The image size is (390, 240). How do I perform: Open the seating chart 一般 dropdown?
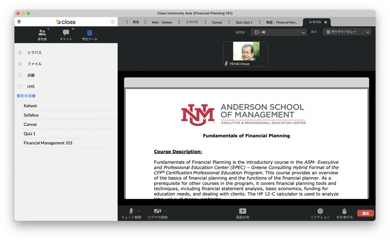pyautogui.click(x=278, y=32)
